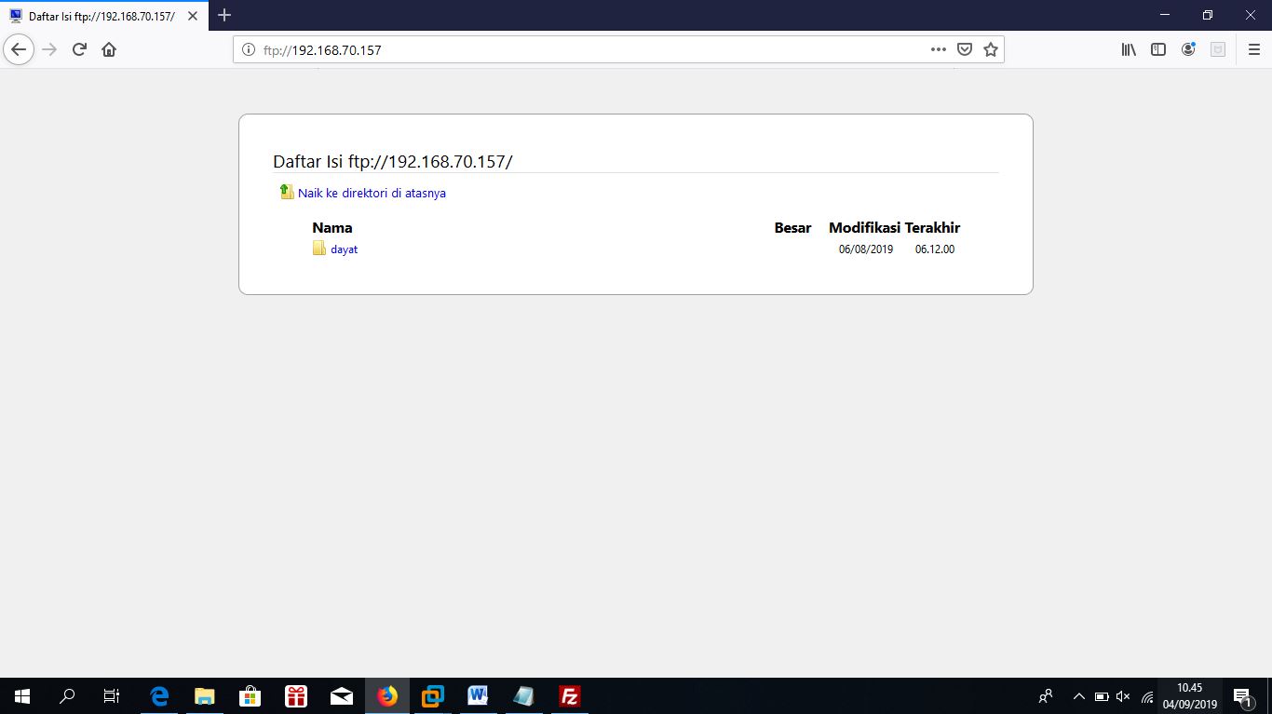The image size is (1272, 714).
Task: Open page actions with the ellipsis icon
Action: (x=938, y=49)
